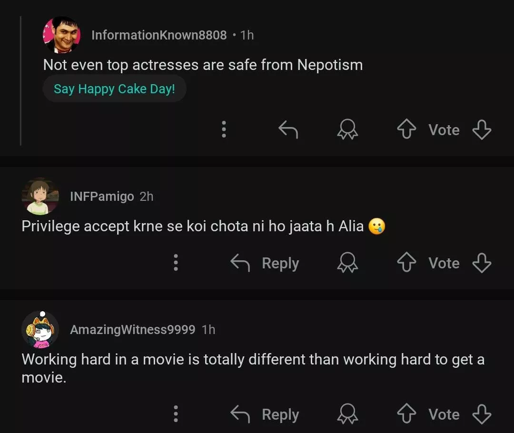
Task: Downvote AmazingWitness9999's comment
Action: pyautogui.click(x=481, y=414)
